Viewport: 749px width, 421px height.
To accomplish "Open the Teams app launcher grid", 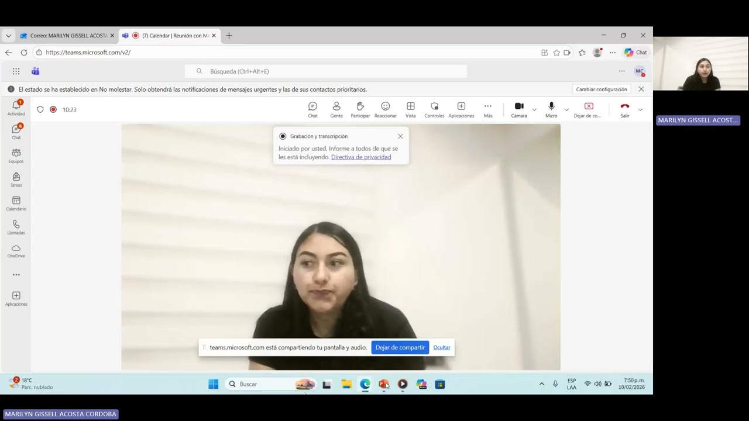I will 16,71.
